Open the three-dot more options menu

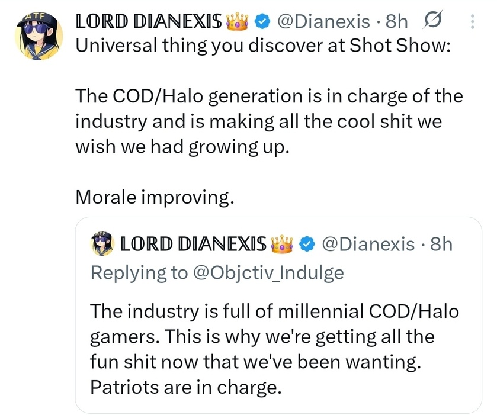pos(472,22)
